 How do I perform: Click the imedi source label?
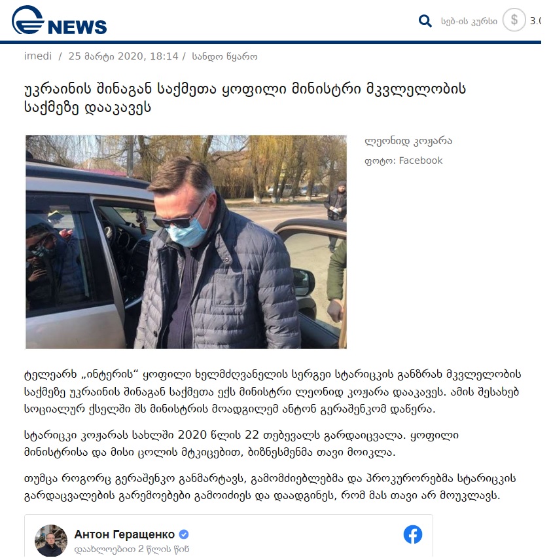[38, 56]
